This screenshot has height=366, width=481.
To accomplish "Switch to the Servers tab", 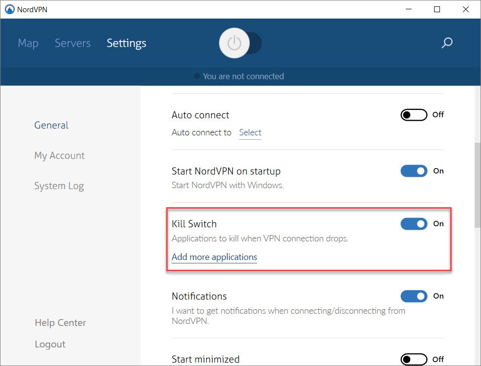I will click(x=73, y=43).
